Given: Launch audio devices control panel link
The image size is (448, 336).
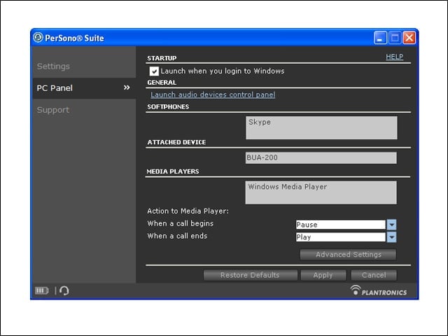Looking at the screenshot, I should pos(213,94).
